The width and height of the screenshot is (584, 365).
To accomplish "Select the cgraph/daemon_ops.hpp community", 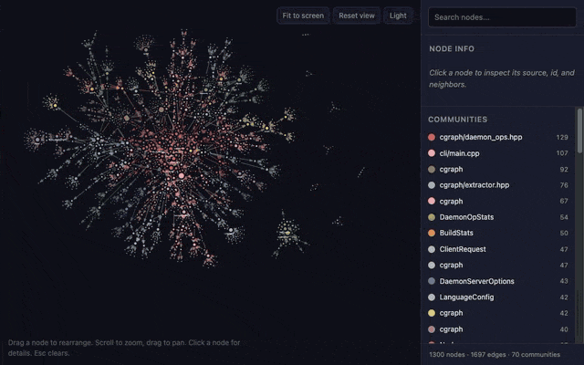I will pos(498,137).
